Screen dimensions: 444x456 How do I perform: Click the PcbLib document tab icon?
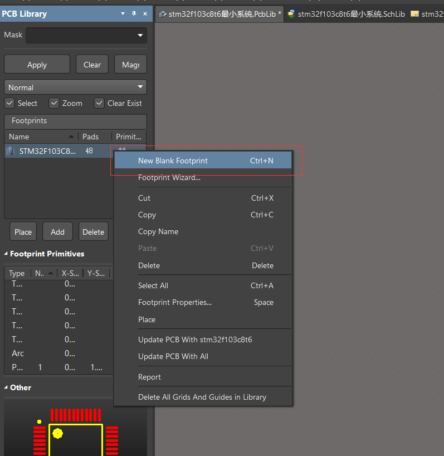[x=163, y=14]
